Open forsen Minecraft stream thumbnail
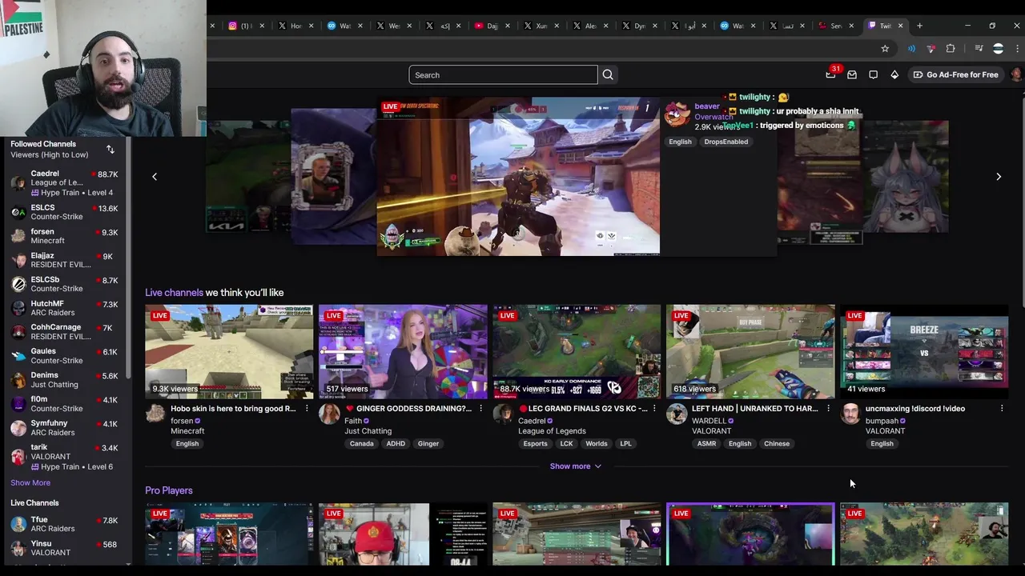 tap(229, 351)
